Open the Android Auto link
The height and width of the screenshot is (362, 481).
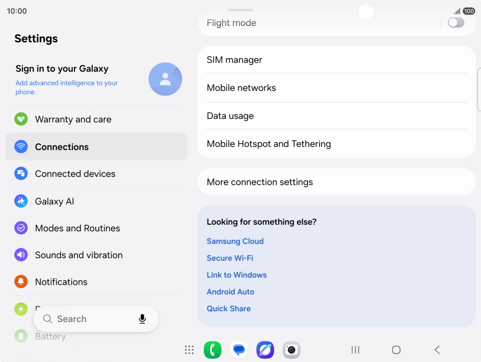[230, 292]
